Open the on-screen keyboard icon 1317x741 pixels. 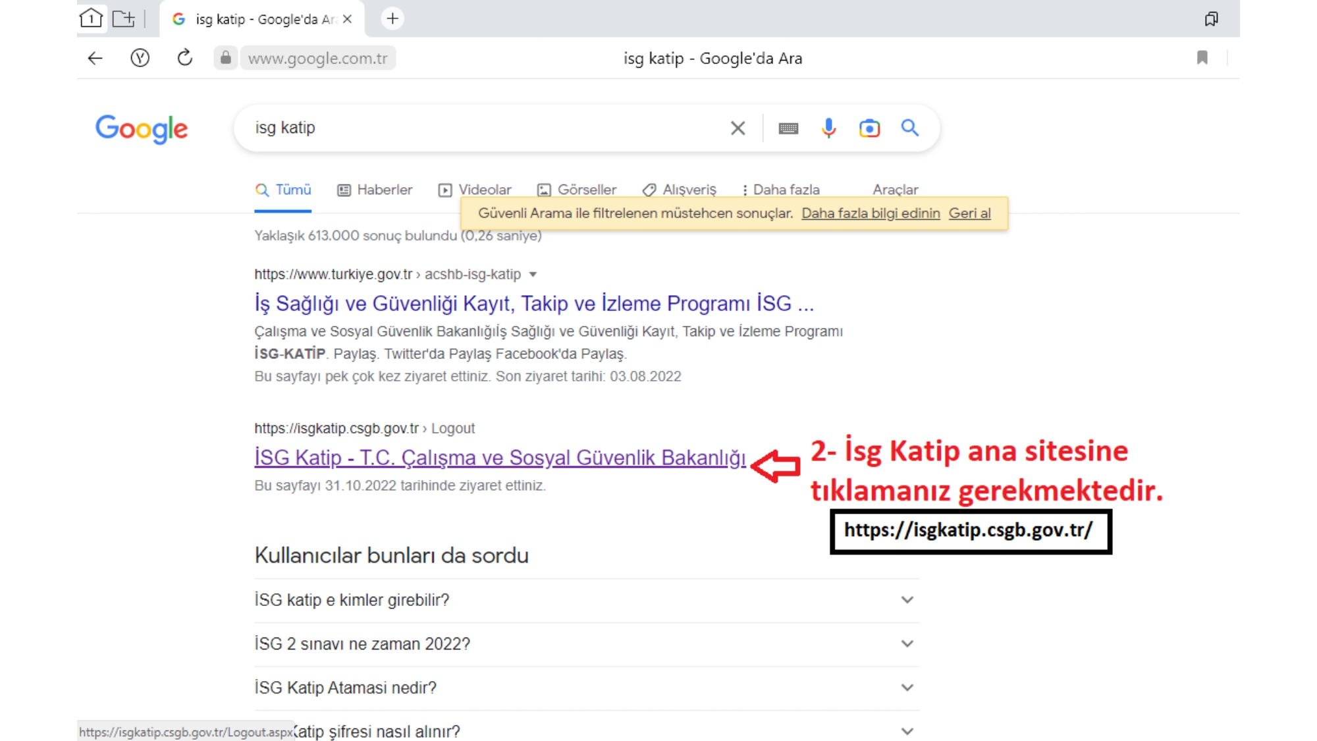pyautogui.click(x=788, y=128)
